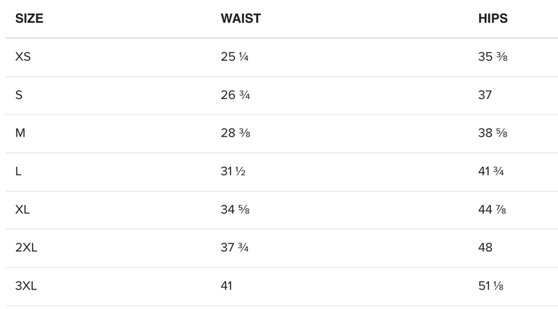This screenshot has height=309, width=558.
Task: Select the XL size row label
Action: (x=22, y=209)
